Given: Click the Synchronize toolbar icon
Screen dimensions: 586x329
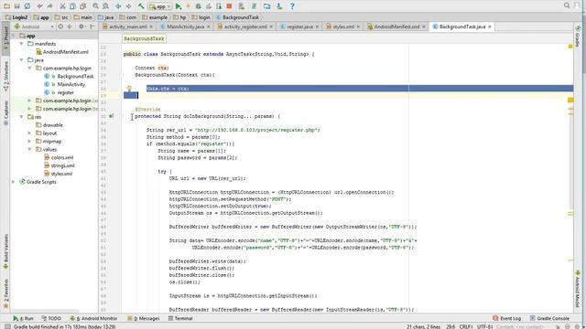Looking at the screenshot, I should click(x=27, y=6).
